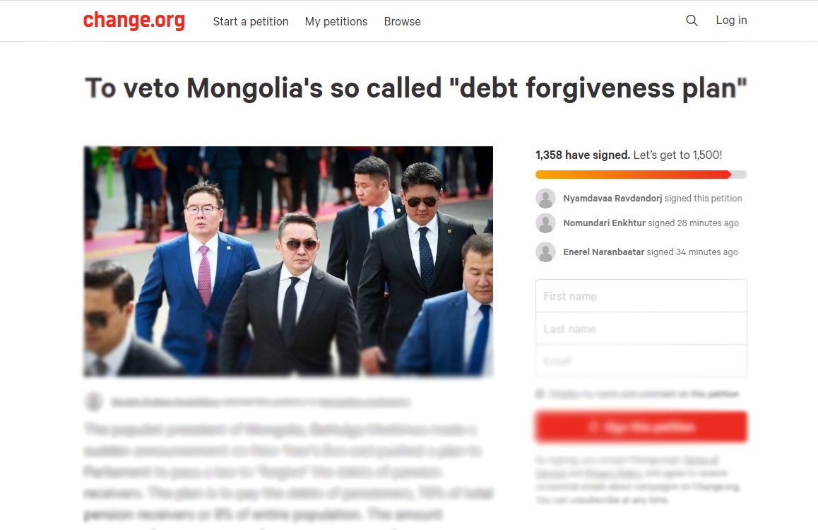Click the change.org logo

pyautogui.click(x=134, y=20)
